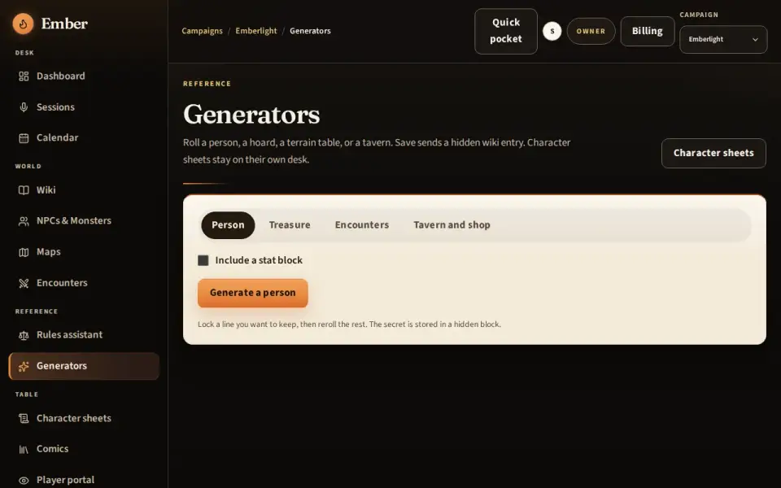Click Generate a person button
Screen dimensions: 781x488
coord(252,293)
